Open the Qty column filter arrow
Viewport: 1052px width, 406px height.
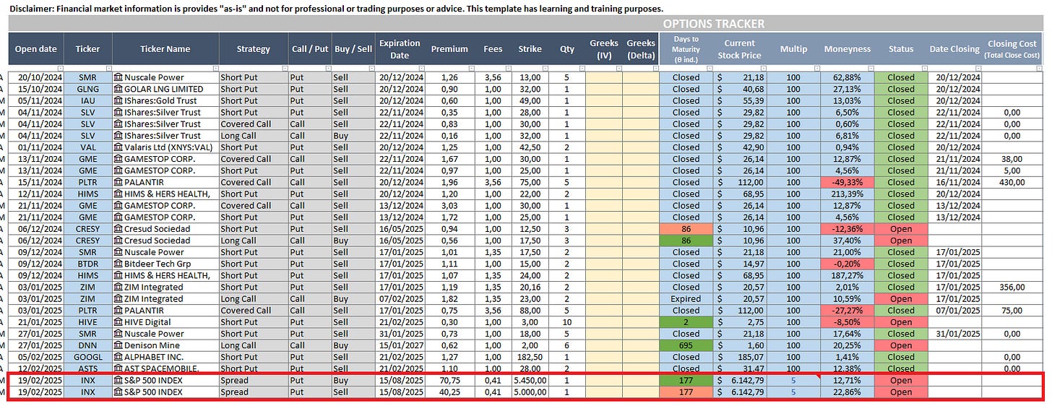coord(581,69)
